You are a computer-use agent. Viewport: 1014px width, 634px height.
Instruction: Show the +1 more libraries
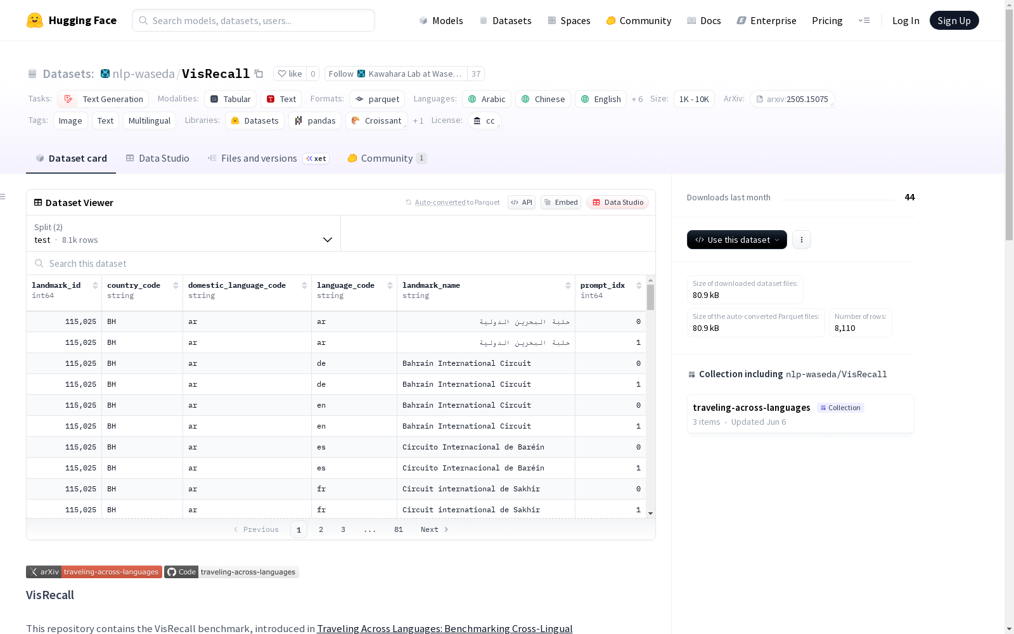pyautogui.click(x=418, y=120)
